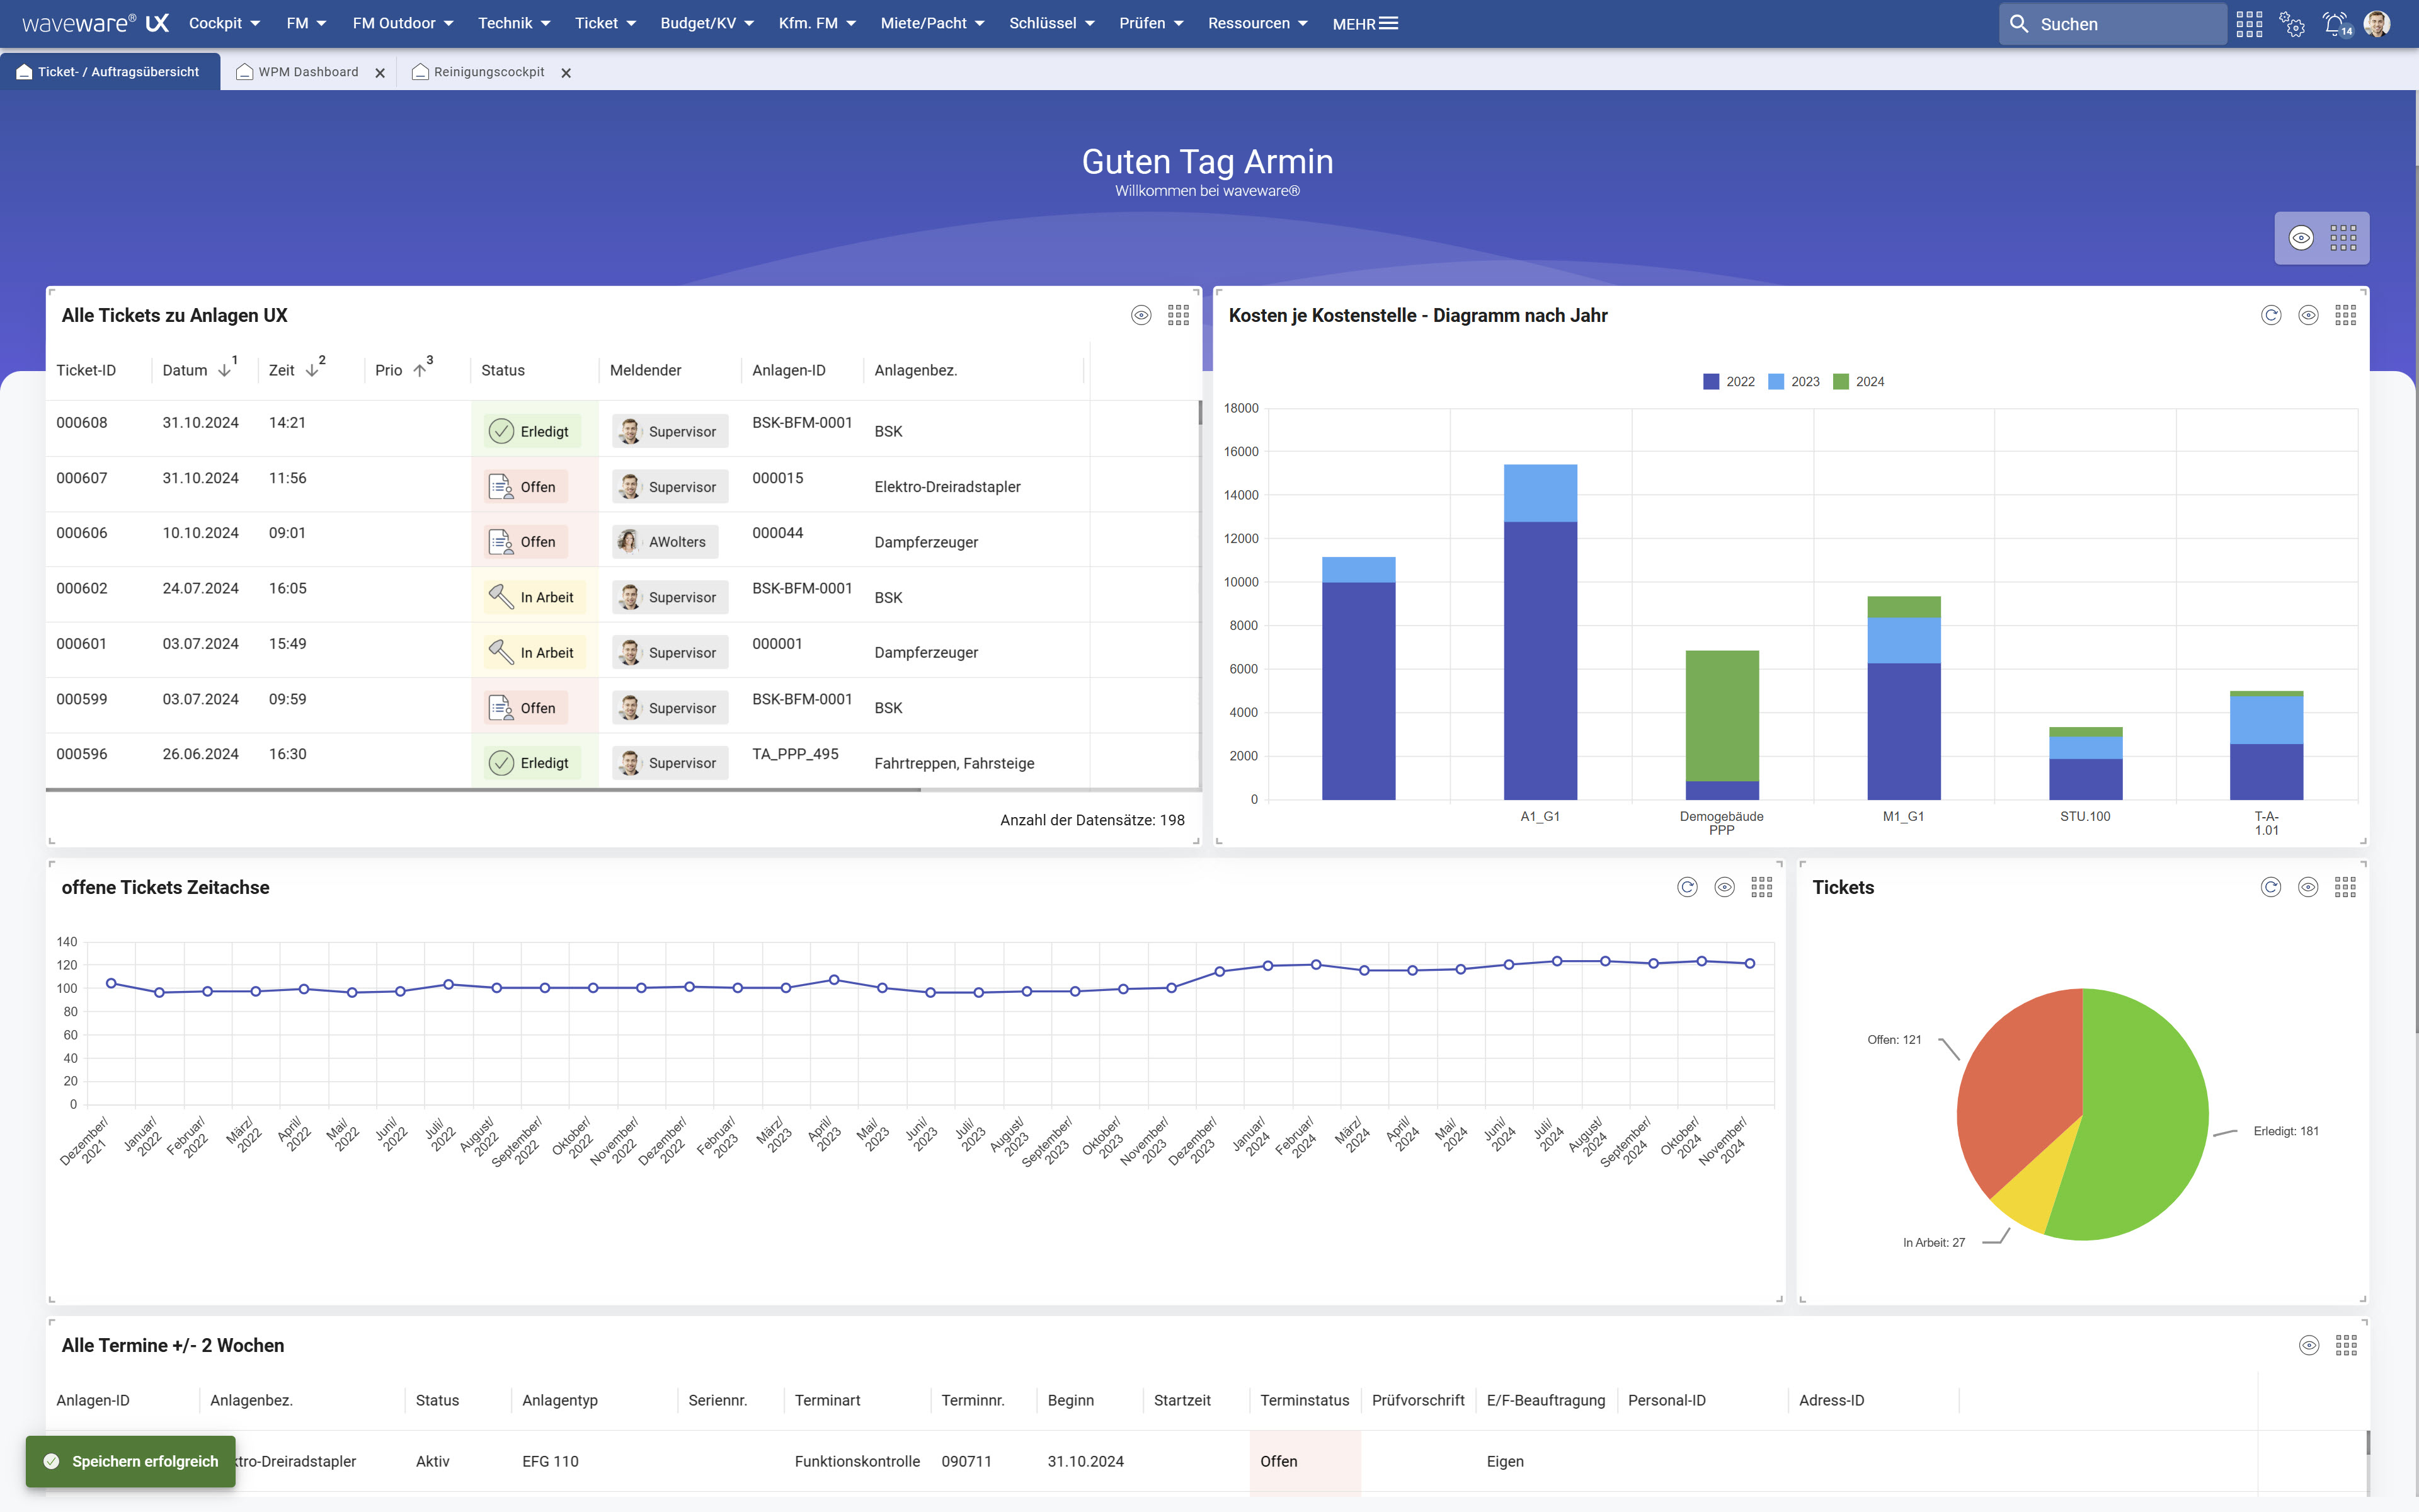Open the app grid icon beside search

[2249, 23]
